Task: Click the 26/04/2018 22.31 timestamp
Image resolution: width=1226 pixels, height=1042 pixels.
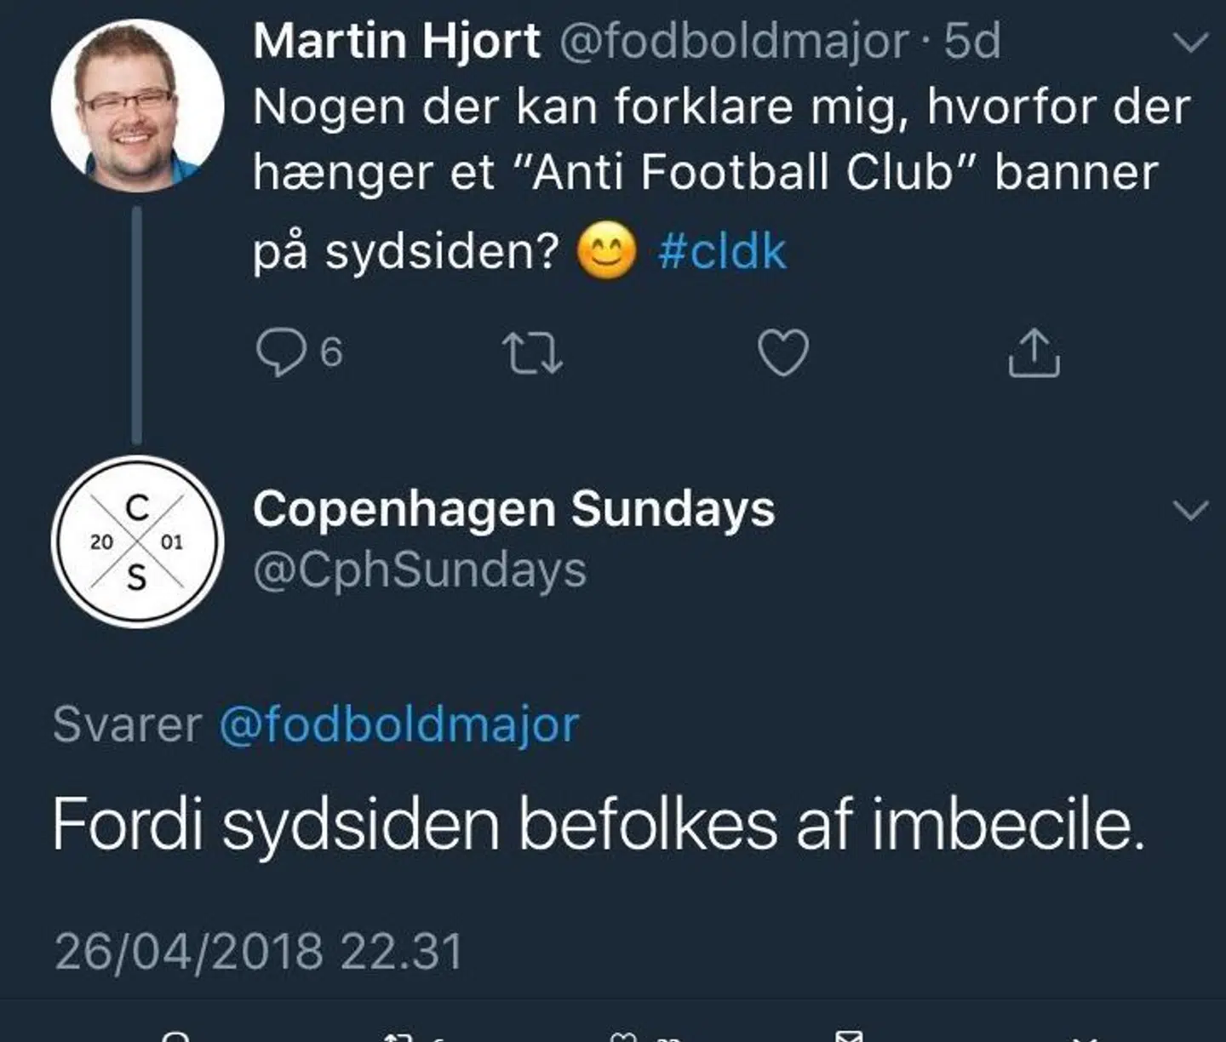Action: pyautogui.click(x=259, y=951)
